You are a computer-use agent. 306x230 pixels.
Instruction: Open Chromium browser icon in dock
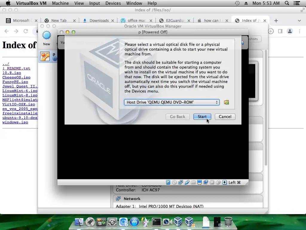click(x=123, y=222)
